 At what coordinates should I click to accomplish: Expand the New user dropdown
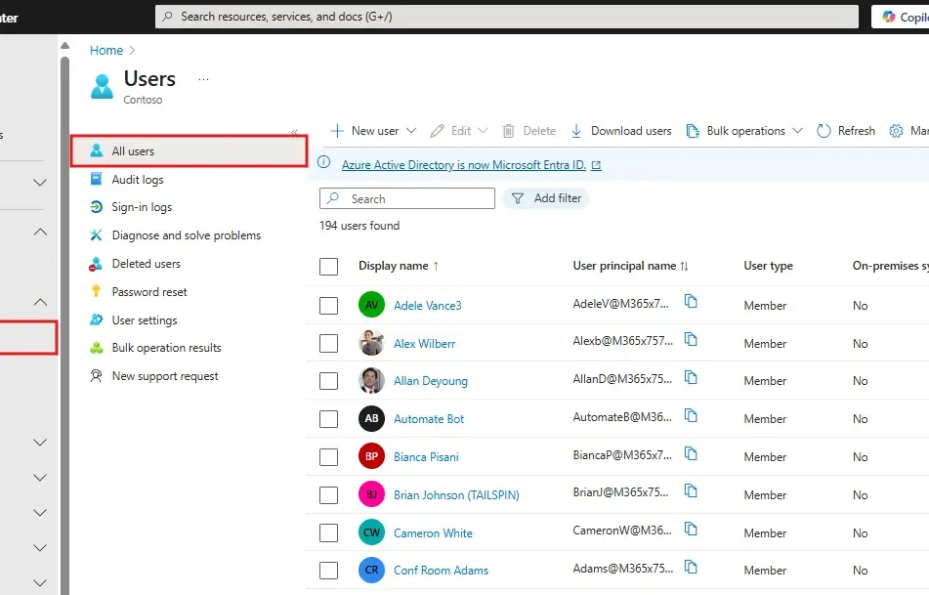pyautogui.click(x=411, y=130)
